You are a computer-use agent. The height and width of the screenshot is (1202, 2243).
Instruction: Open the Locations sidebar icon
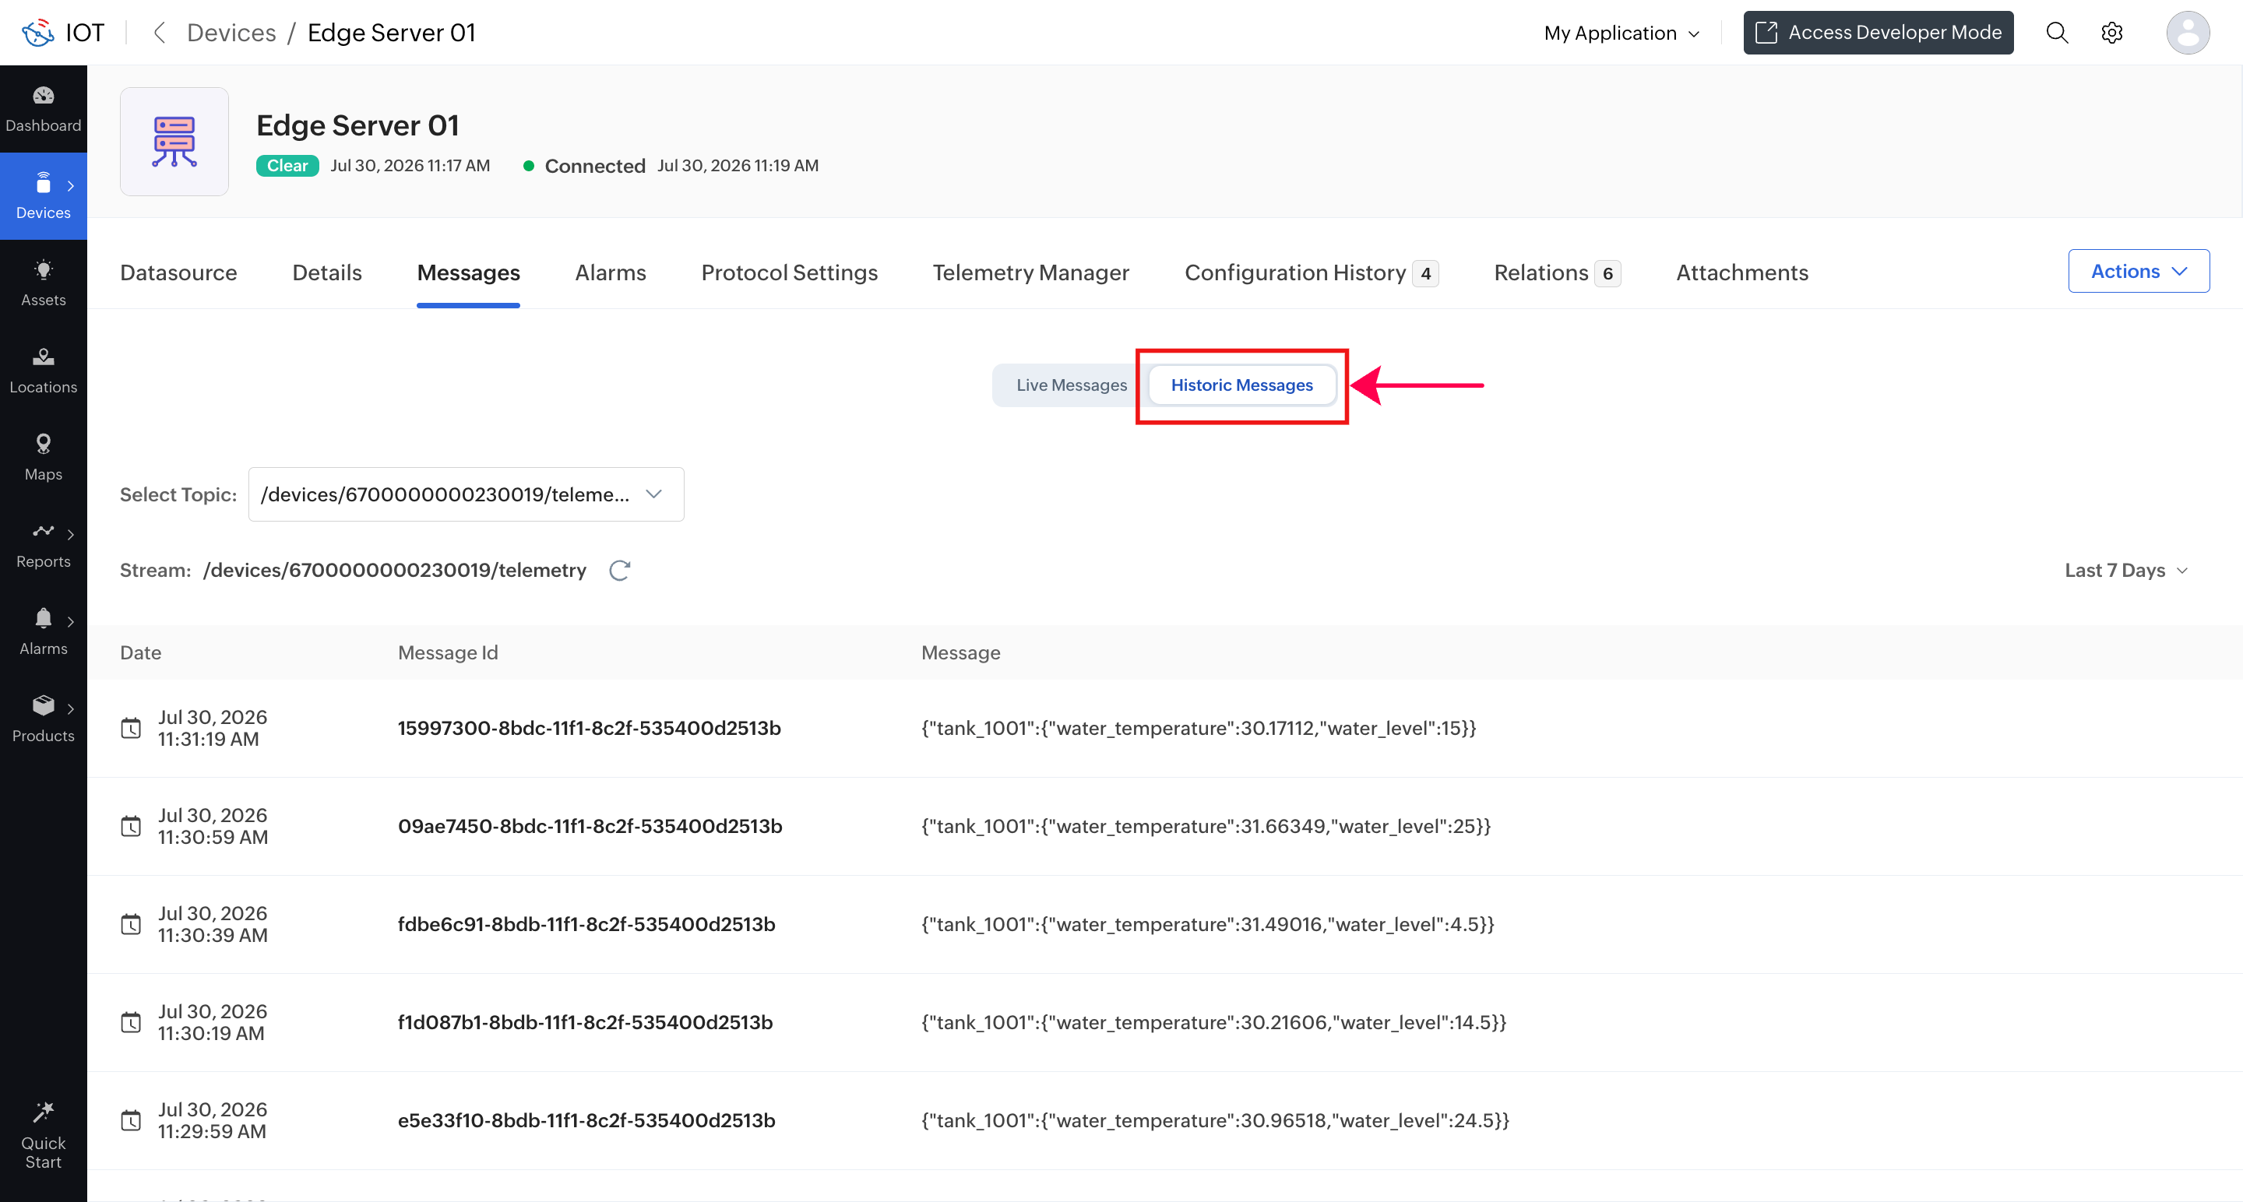click(44, 357)
